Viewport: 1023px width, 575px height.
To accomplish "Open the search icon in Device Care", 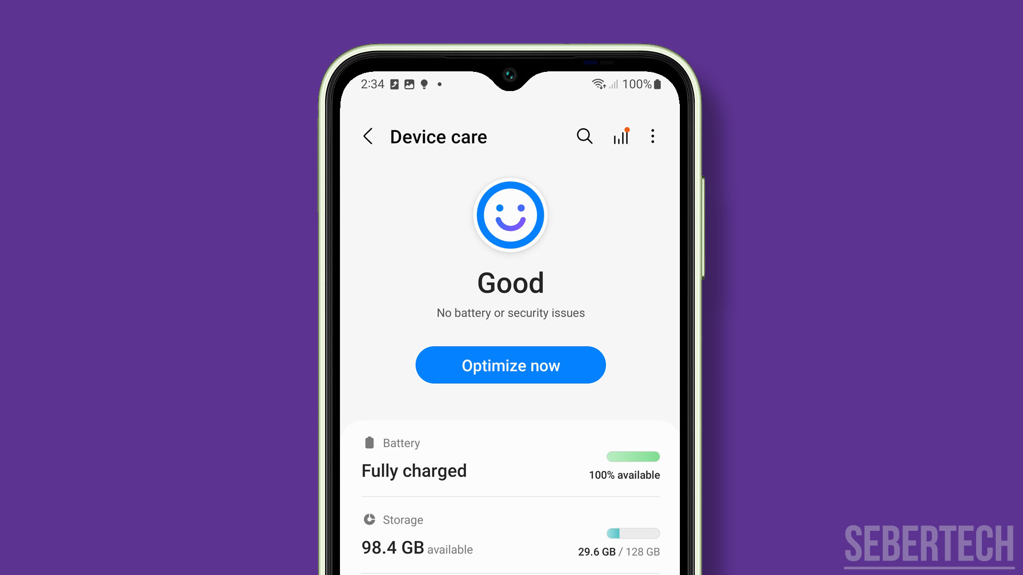I will tap(584, 136).
